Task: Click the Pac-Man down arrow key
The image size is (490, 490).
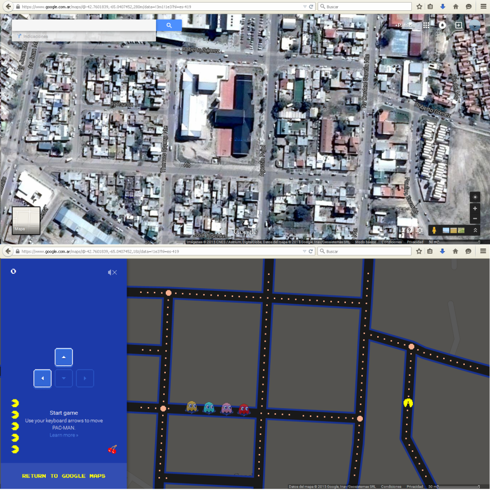Action: click(x=64, y=378)
